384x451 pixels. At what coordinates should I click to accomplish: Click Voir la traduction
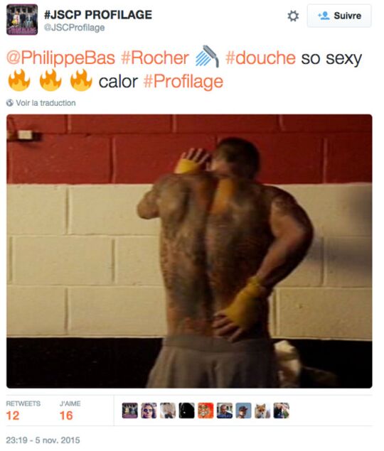coord(46,103)
